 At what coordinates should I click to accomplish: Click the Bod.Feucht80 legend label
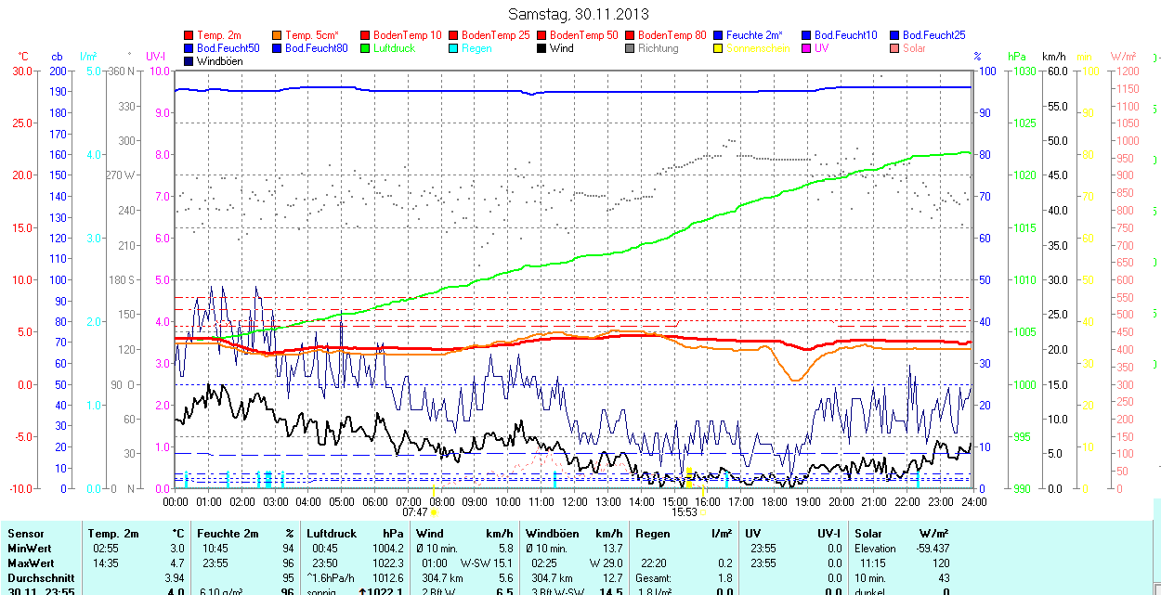[x=316, y=48]
